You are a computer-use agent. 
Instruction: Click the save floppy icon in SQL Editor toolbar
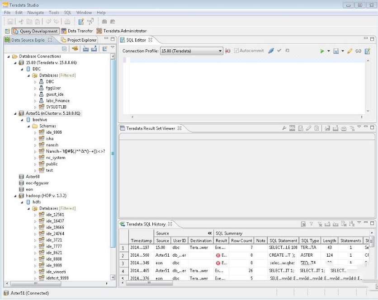pos(336,51)
